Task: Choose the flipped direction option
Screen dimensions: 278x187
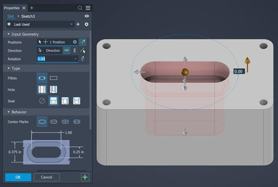Action: pyautogui.click(x=75, y=51)
